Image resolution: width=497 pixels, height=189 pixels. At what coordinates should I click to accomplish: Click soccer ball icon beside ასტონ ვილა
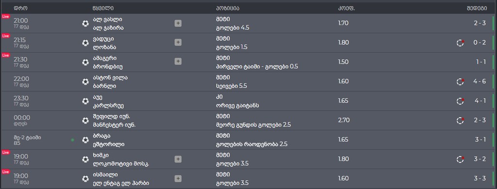click(x=85, y=82)
